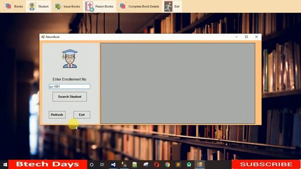
Task: Click the empty gray data grid
Action: point(178,84)
